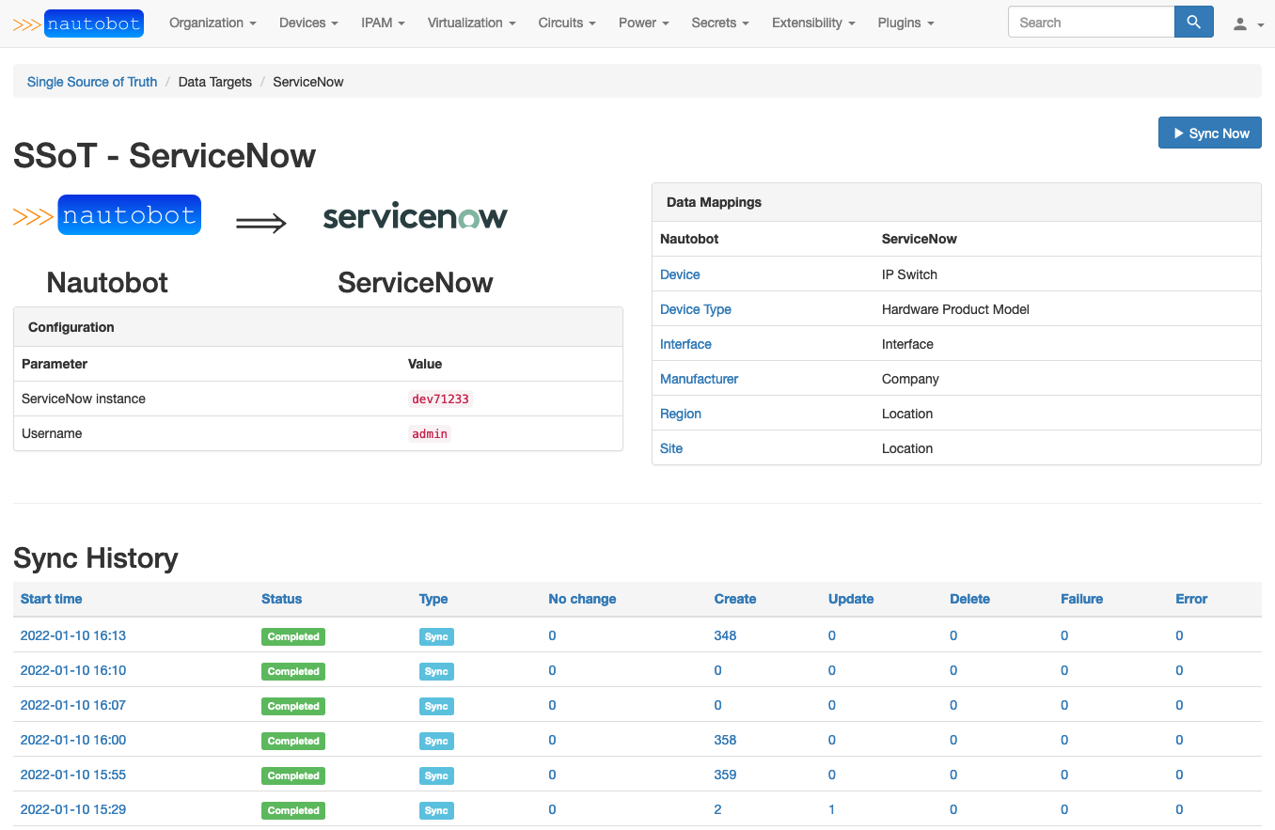Click the search magnifier icon button
Viewport: 1275px width, 830px height.
pyautogui.click(x=1193, y=23)
